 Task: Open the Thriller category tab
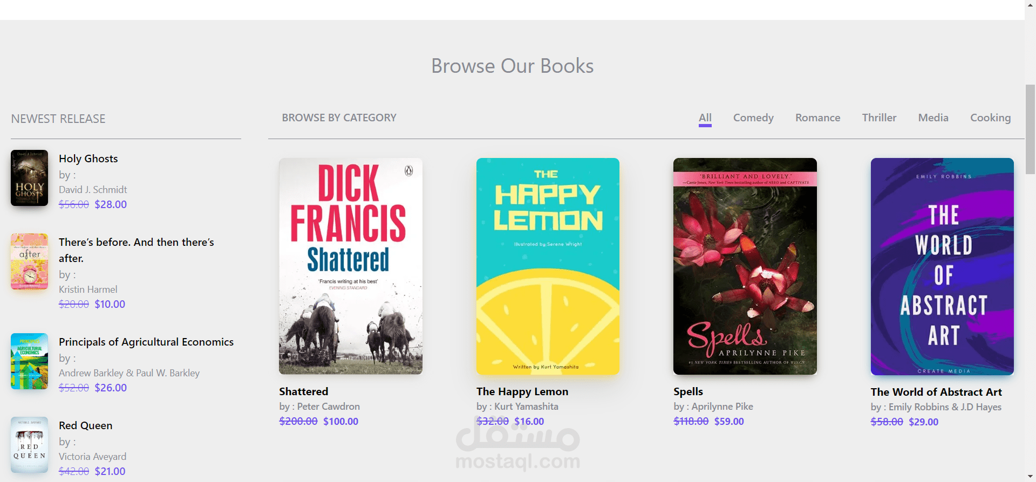coord(879,118)
